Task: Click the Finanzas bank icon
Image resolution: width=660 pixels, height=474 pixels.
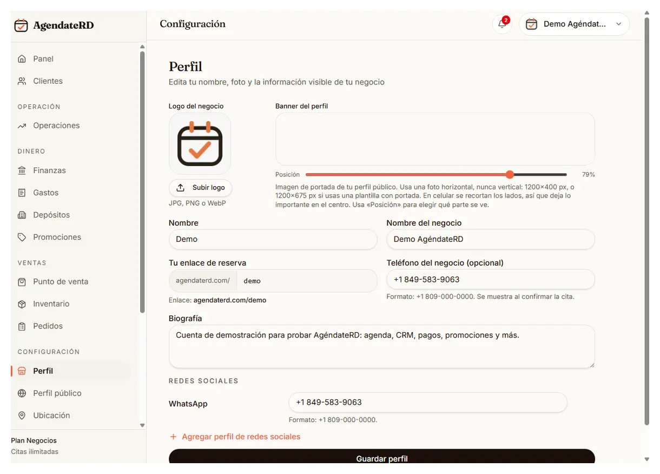Action: click(22, 170)
